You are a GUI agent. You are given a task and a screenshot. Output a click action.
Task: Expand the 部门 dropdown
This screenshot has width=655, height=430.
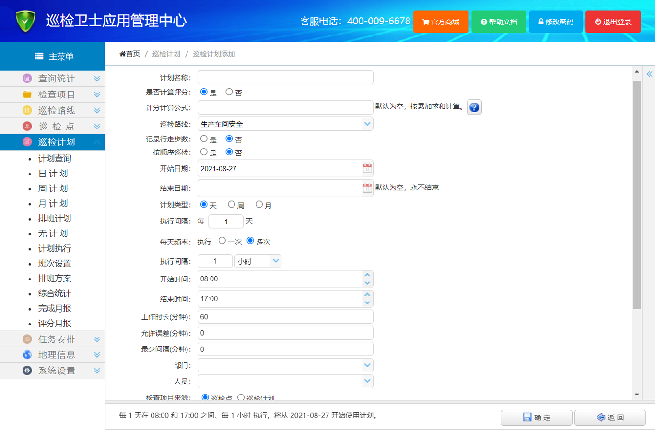[367, 365]
